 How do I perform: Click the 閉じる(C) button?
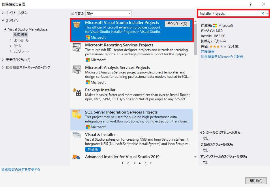pos(256,181)
